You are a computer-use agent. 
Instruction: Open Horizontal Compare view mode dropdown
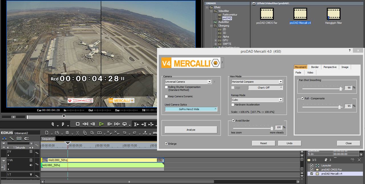(257, 82)
